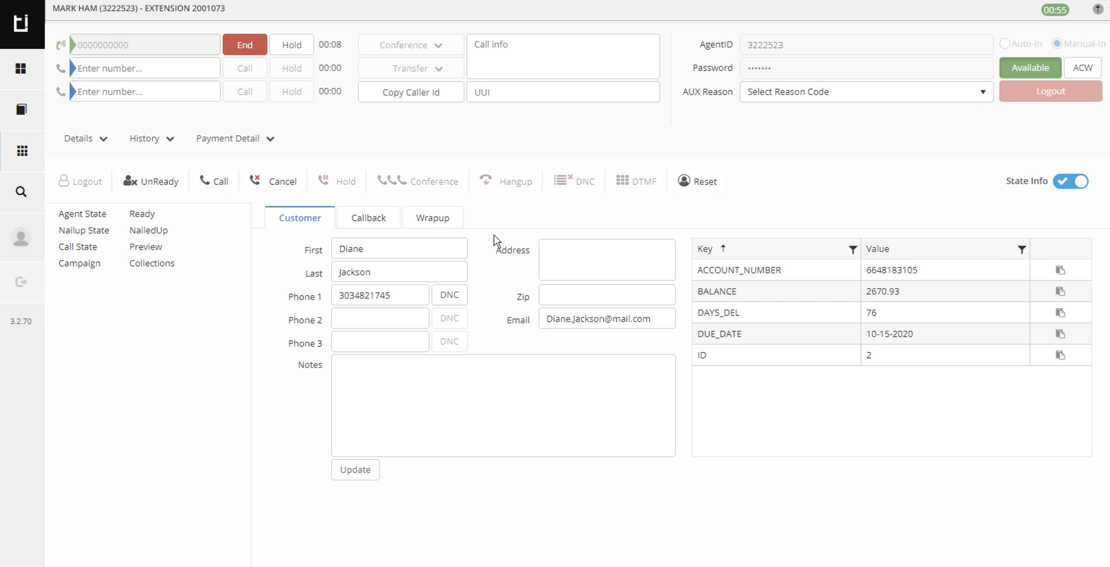
Task: Click the Hangup toolbar button
Action: click(506, 181)
